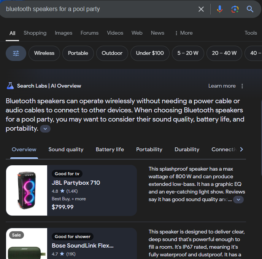The image size is (262, 259).
Task: Apply the Under $100 filter chip
Action: tap(150, 53)
